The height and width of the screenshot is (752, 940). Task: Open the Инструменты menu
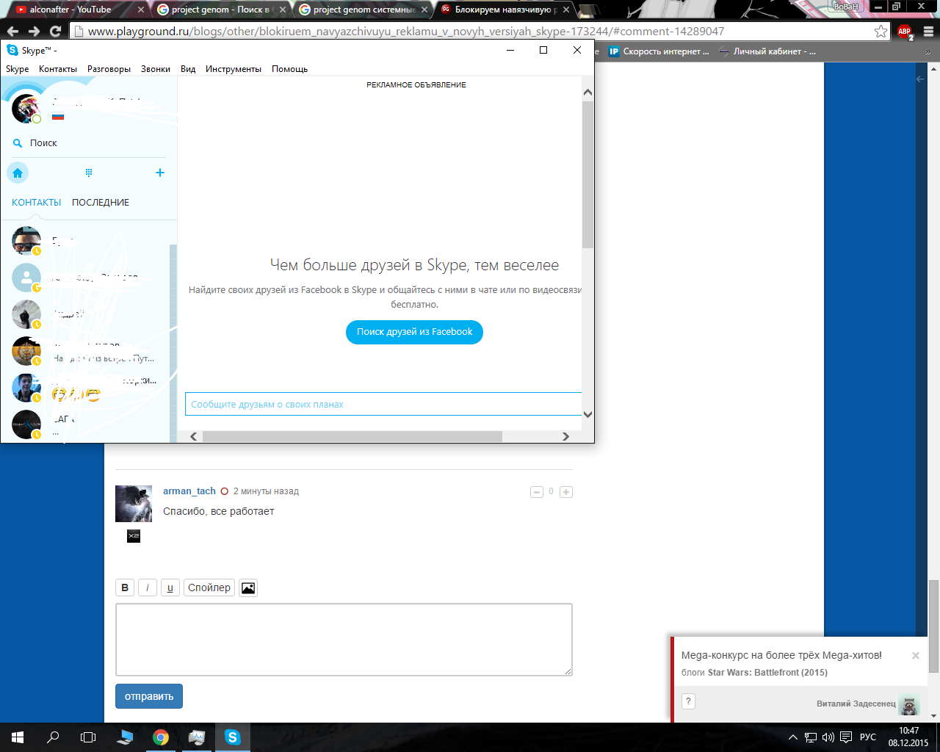click(x=234, y=69)
